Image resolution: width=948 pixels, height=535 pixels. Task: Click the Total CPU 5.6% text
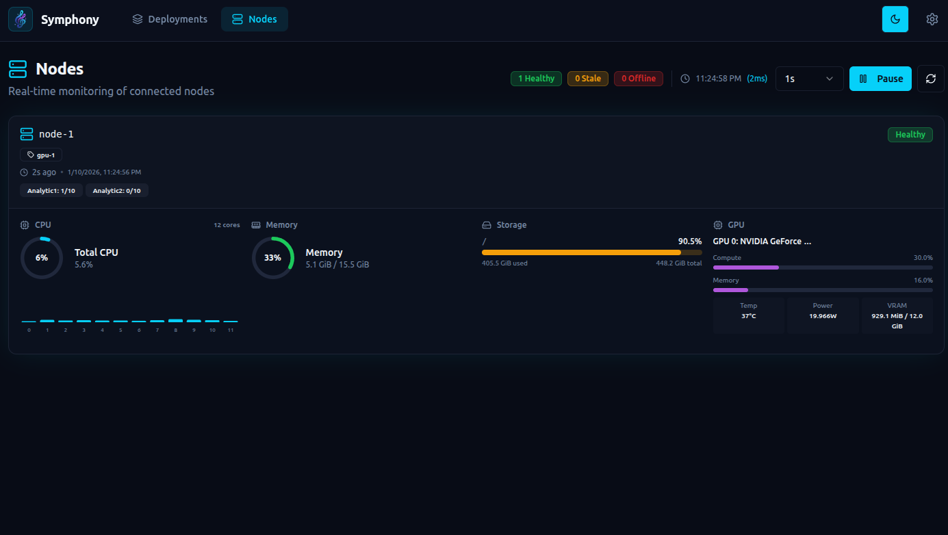coord(97,258)
